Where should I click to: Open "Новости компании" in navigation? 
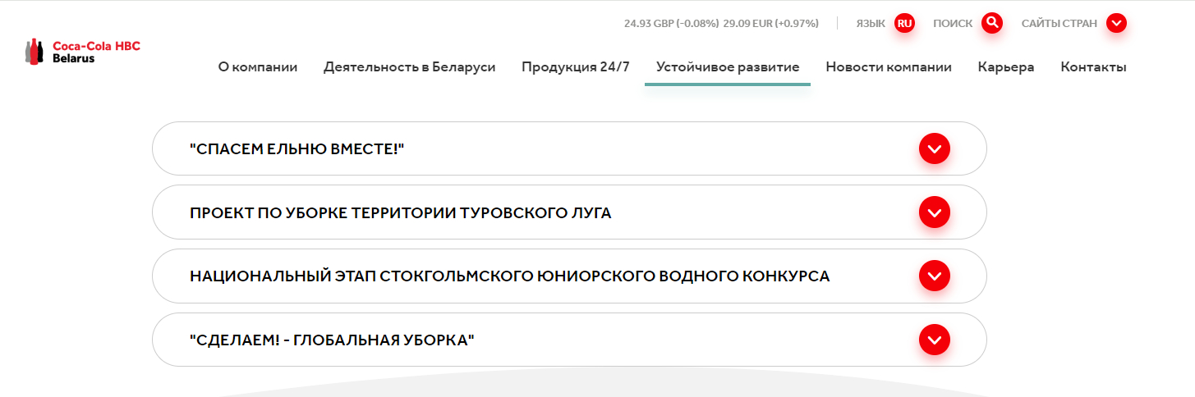(889, 67)
